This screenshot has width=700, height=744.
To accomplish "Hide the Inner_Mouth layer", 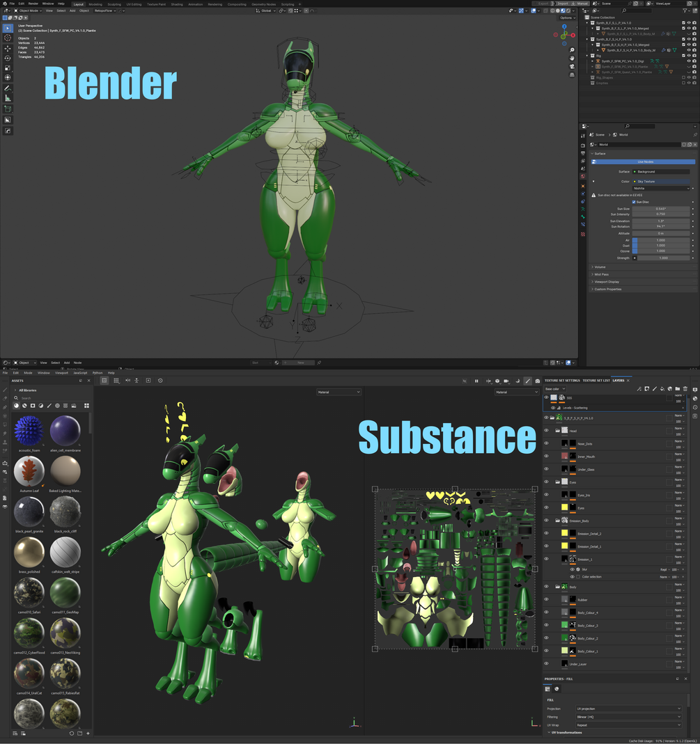I will coord(546,456).
